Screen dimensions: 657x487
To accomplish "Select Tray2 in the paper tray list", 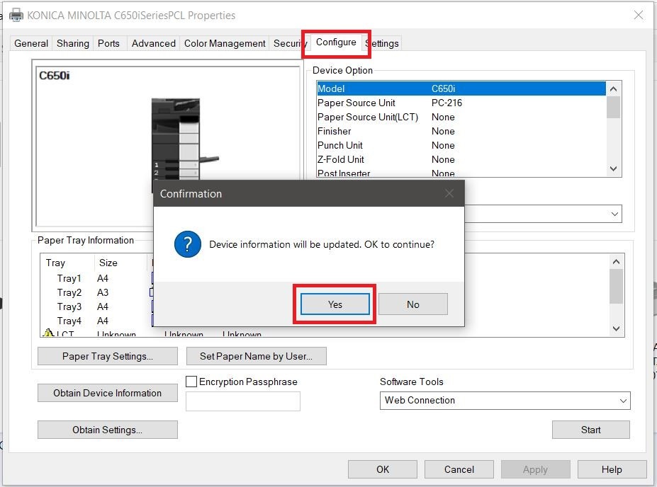I will (69, 292).
